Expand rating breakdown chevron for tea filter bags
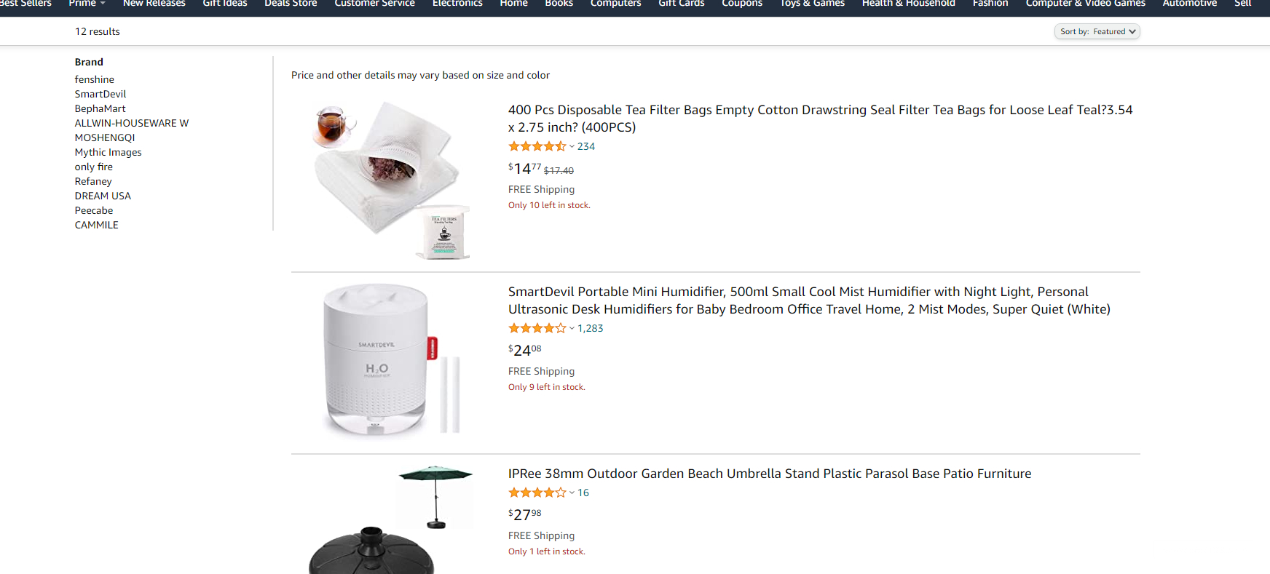Screen dimensions: 1270x574 [x=572, y=146]
